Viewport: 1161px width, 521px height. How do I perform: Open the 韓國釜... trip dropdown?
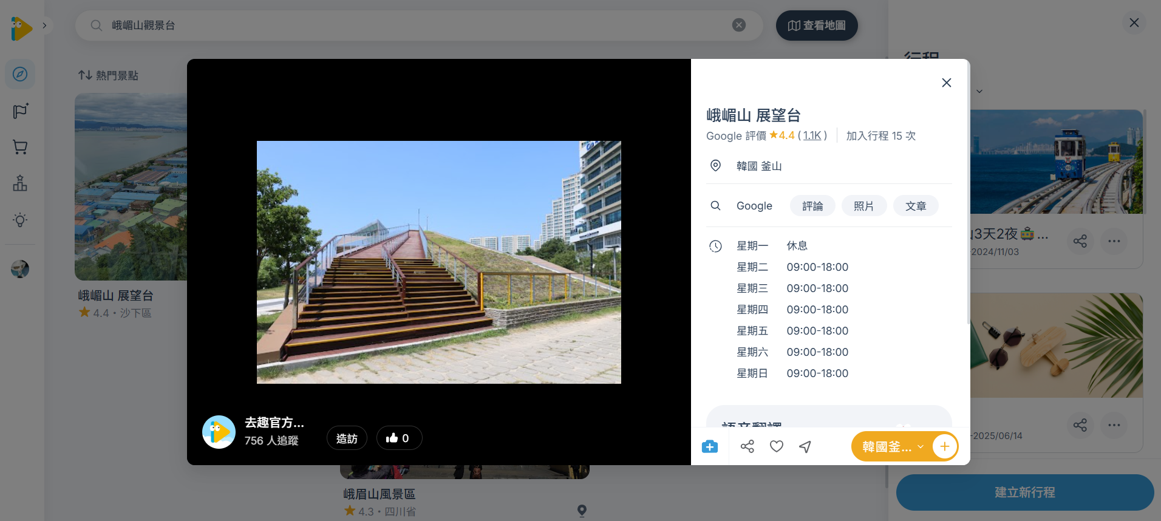point(892,447)
